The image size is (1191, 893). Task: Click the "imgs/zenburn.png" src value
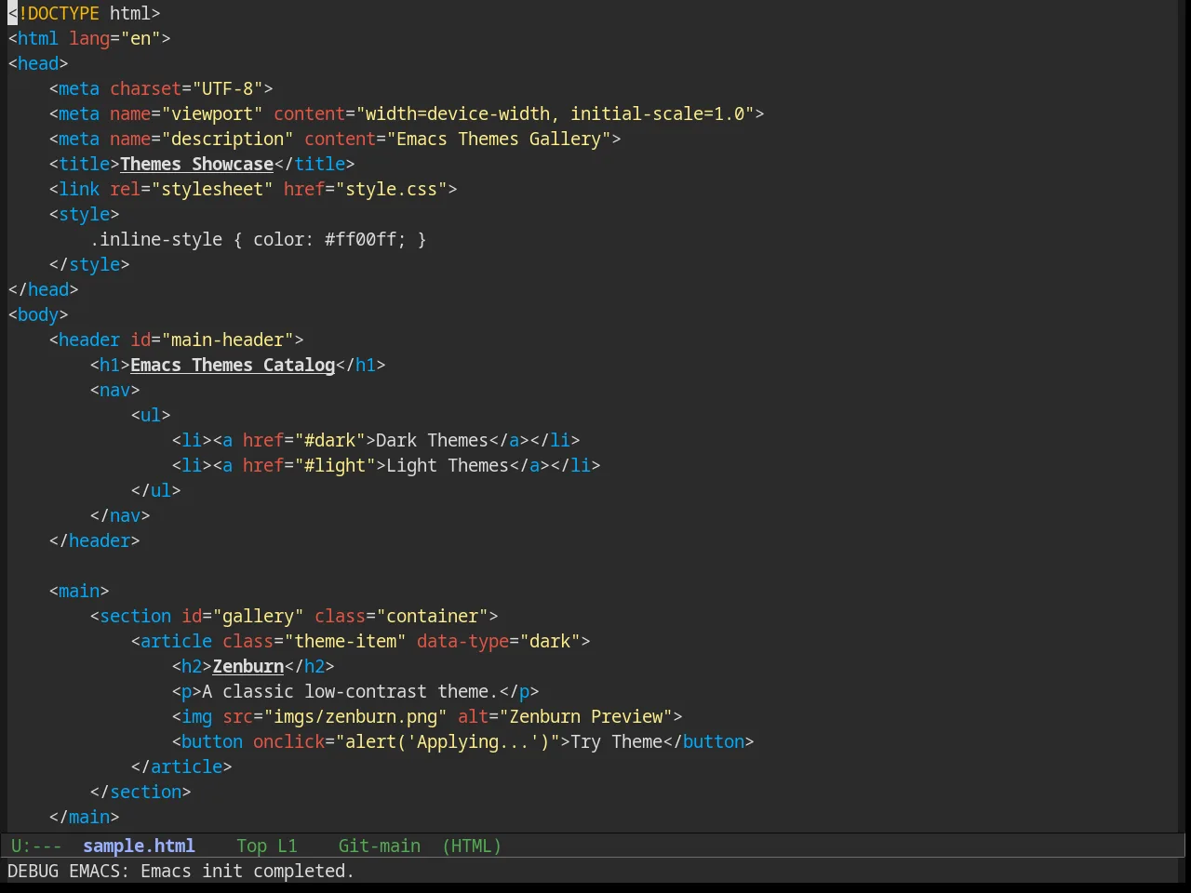[355, 716]
